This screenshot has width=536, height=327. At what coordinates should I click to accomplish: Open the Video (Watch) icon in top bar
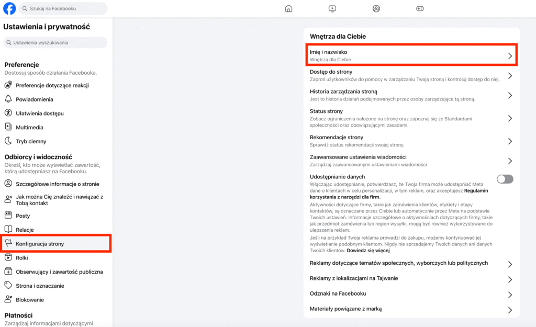click(x=332, y=8)
